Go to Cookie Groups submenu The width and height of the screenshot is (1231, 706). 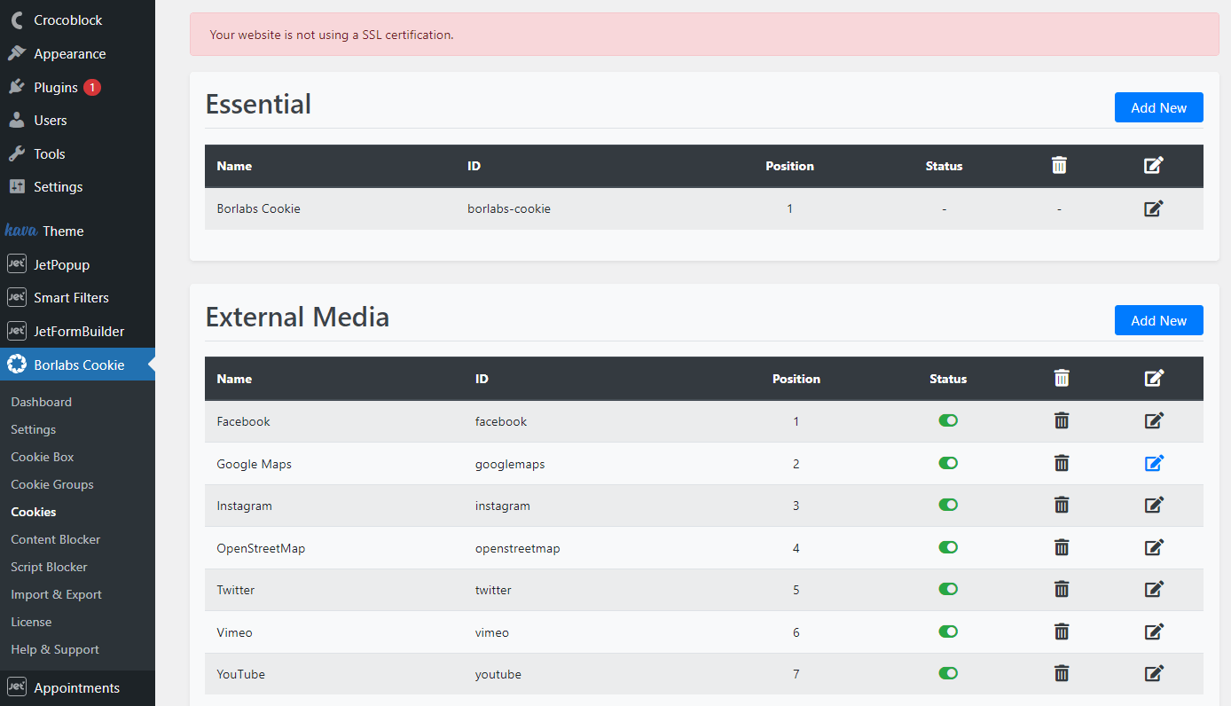click(x=51, y=484)
